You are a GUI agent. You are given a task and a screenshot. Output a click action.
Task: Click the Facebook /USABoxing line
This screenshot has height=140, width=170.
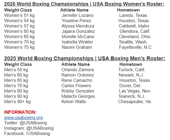coord(27,134)
